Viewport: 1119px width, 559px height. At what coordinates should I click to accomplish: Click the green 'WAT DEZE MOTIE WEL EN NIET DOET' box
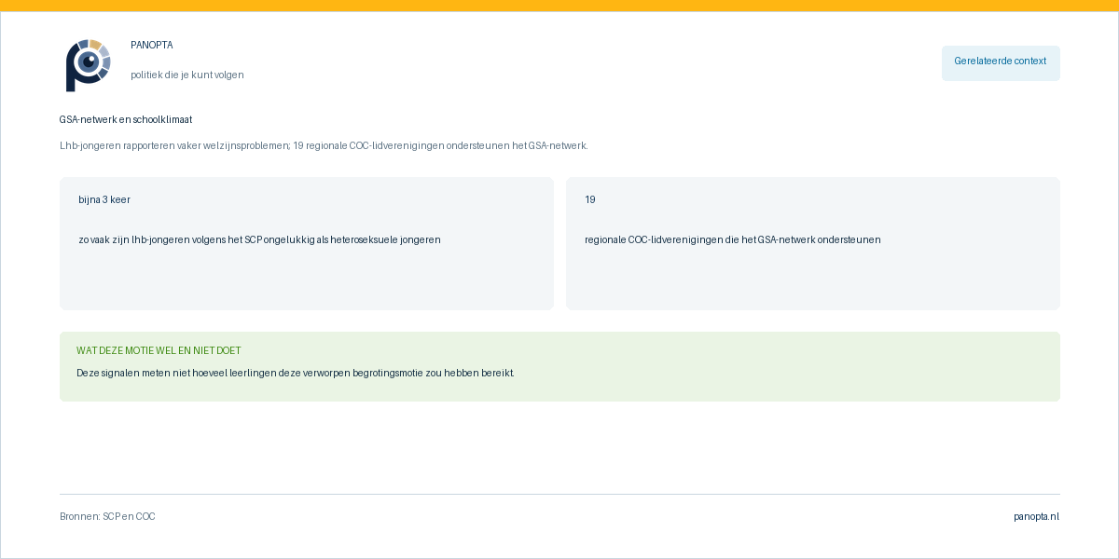[559, 366]
